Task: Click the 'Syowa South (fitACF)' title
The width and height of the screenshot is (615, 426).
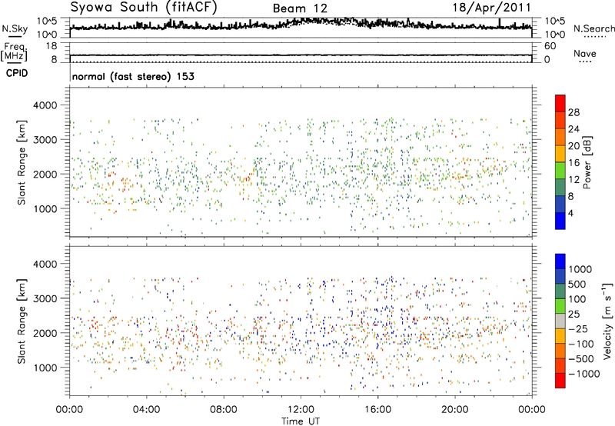Action: coord(144,7)
